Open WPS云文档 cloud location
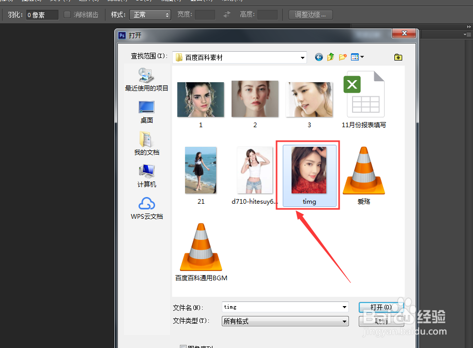The image size is (473, 348). (x=147, y=208)
